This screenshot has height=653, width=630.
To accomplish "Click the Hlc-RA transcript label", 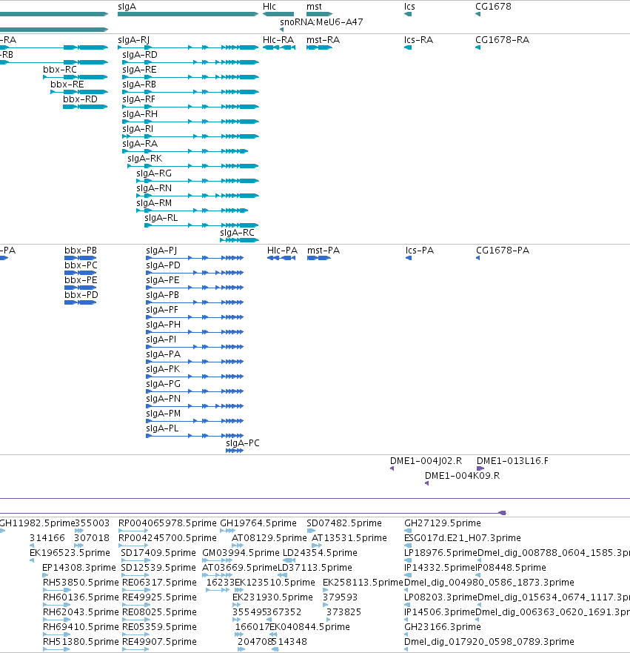I will (x=278, y=40).
